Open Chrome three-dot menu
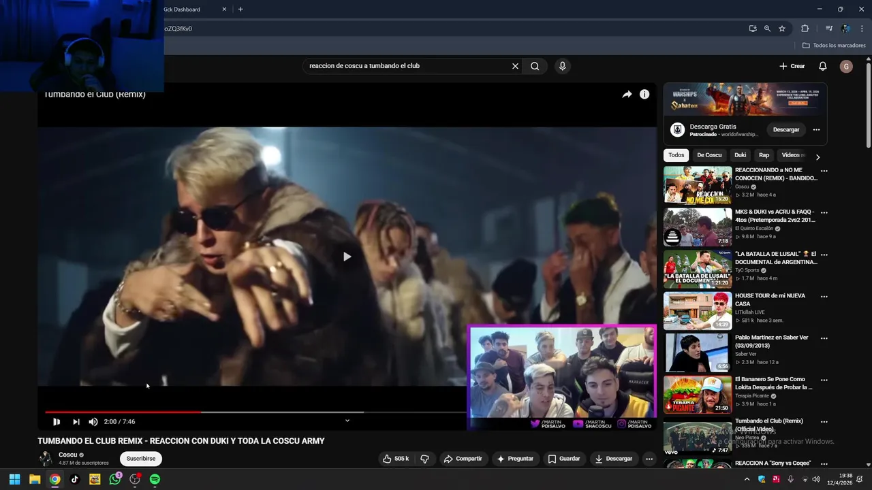872x490 pixels. (862, 29)
